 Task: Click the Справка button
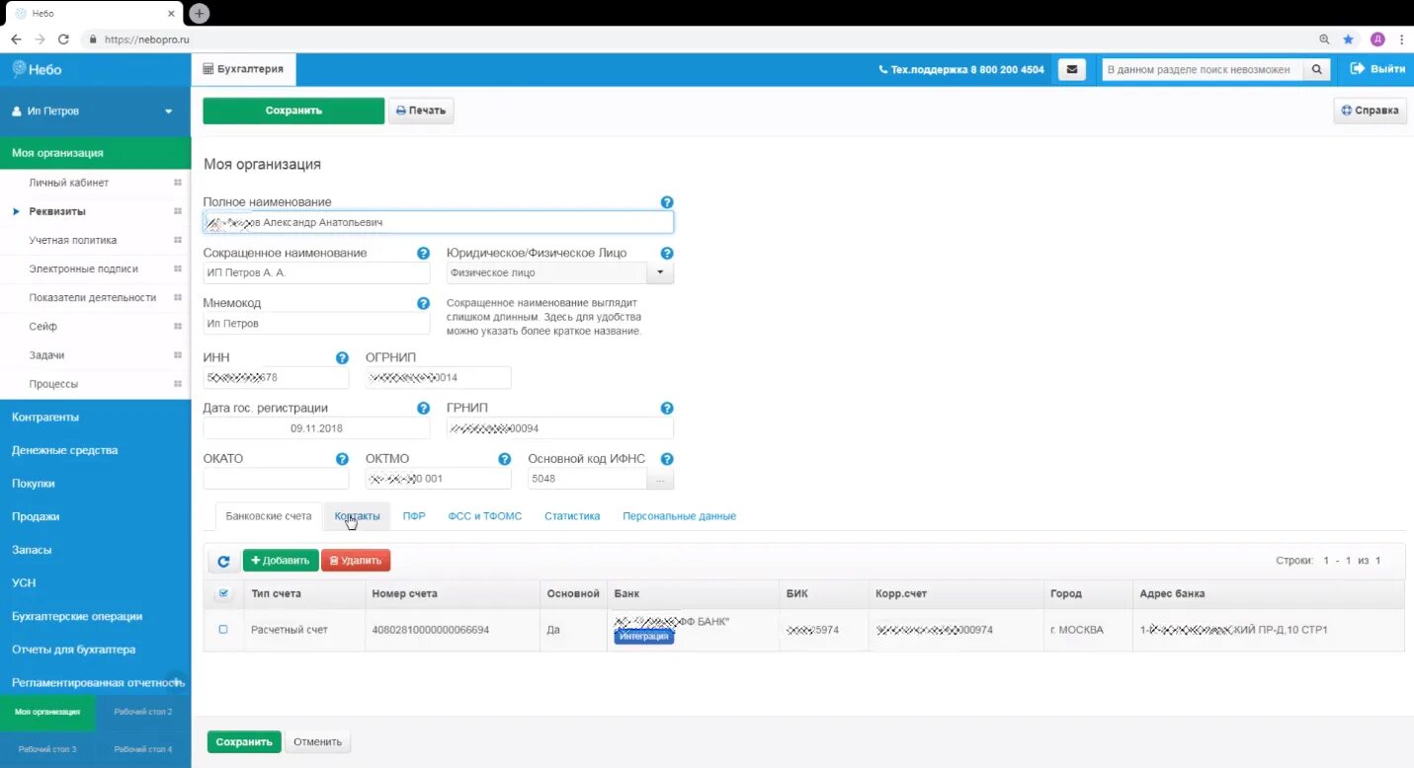[1370, 111]
